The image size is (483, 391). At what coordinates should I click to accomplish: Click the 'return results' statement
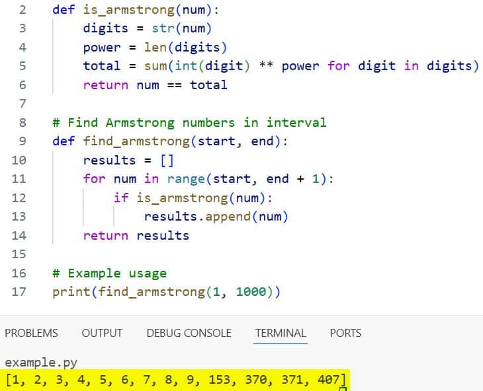pos(136,235)
